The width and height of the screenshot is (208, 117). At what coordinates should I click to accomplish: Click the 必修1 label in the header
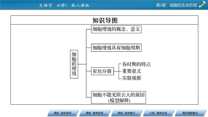(62, 5)
